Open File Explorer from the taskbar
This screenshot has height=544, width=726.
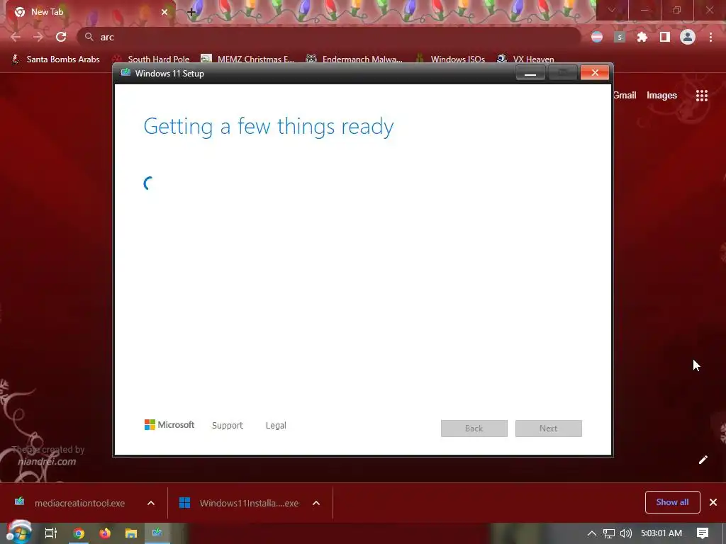[x=131, y=533]
